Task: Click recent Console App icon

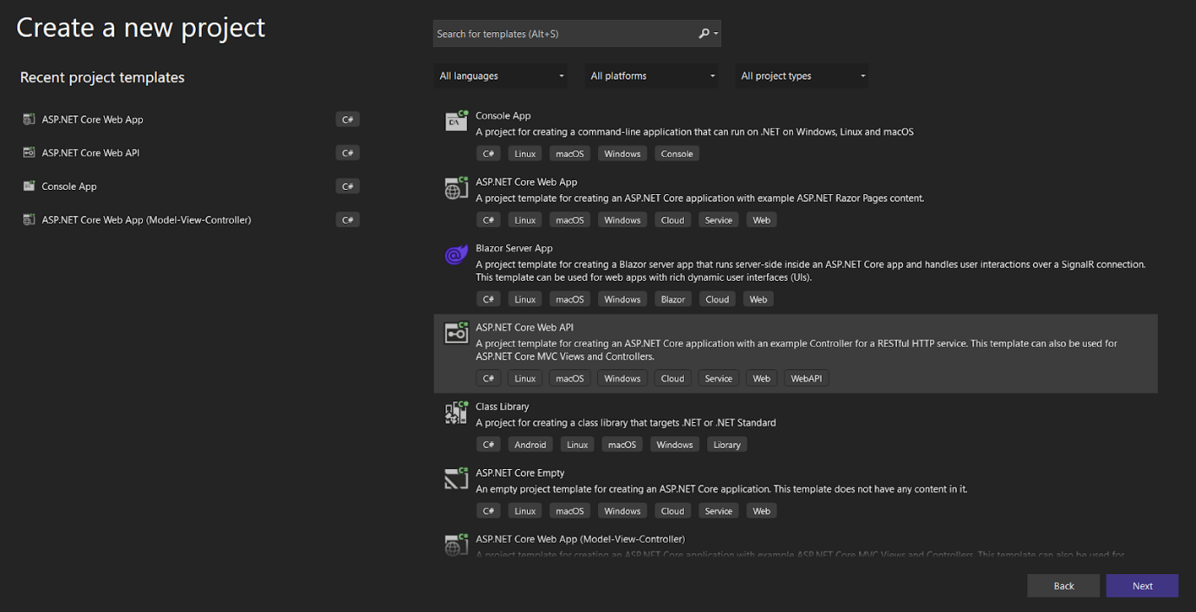Action: tap(29, 186)
